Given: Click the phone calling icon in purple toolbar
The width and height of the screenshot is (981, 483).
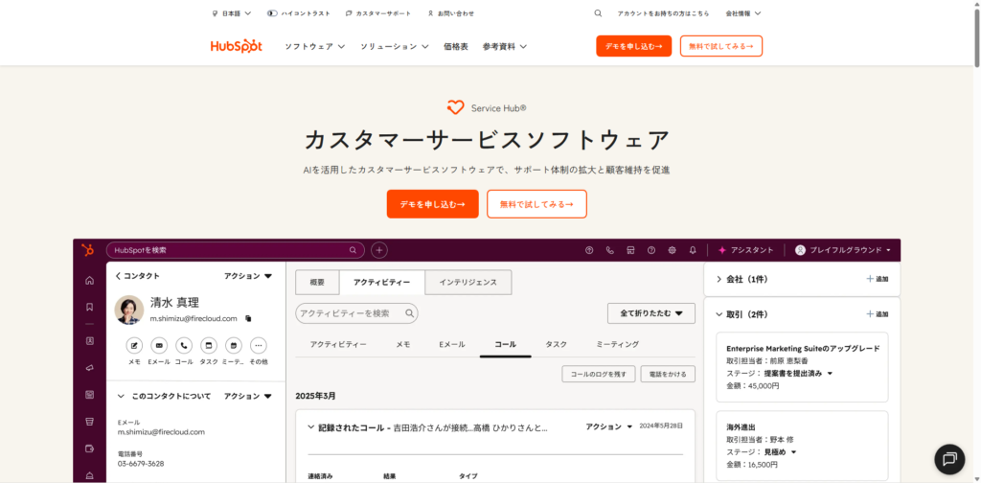Looking at the screenshot, I should [x=610, y=250].
